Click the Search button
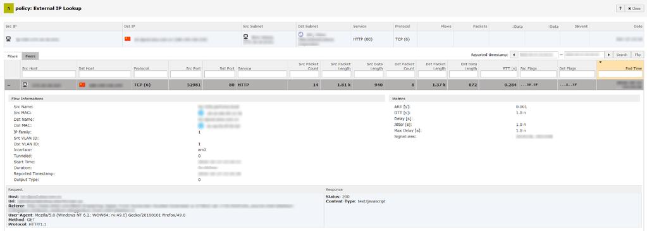 point(622,54)
